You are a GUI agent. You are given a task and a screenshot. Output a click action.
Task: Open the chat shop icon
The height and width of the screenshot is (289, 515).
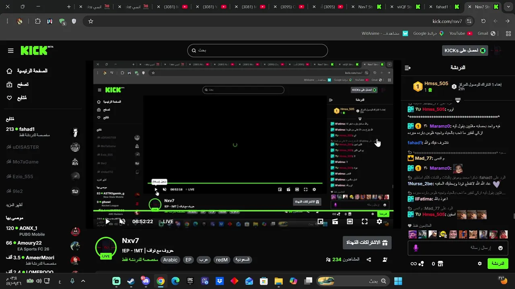440,264
